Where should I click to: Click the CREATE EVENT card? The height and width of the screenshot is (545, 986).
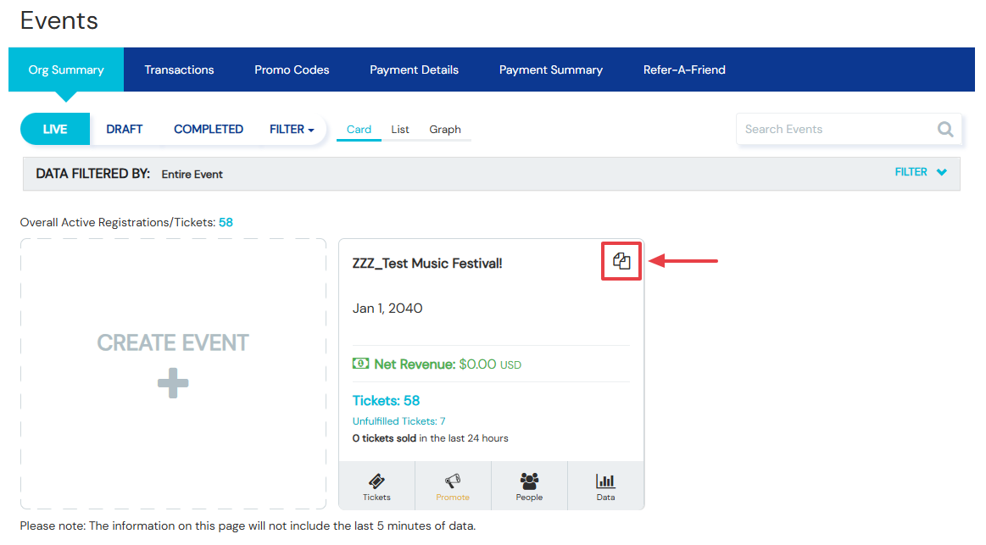pyautogui.click(x=173, y=374)
